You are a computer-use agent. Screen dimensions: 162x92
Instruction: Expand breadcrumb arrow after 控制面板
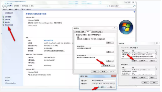coord(20,6)
